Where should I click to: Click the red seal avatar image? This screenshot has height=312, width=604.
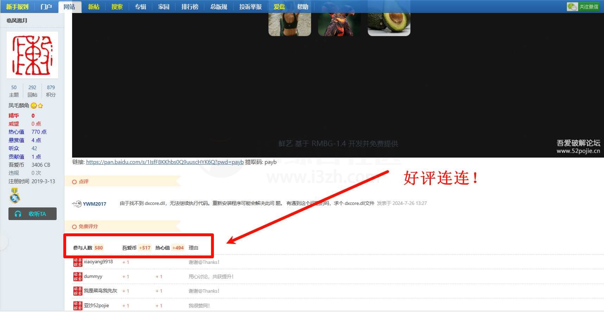pos(32,55)
